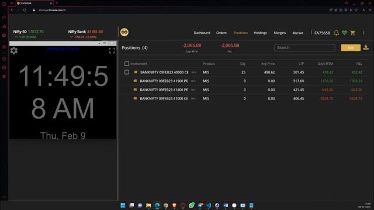Click the yellow Exit button

351,48
